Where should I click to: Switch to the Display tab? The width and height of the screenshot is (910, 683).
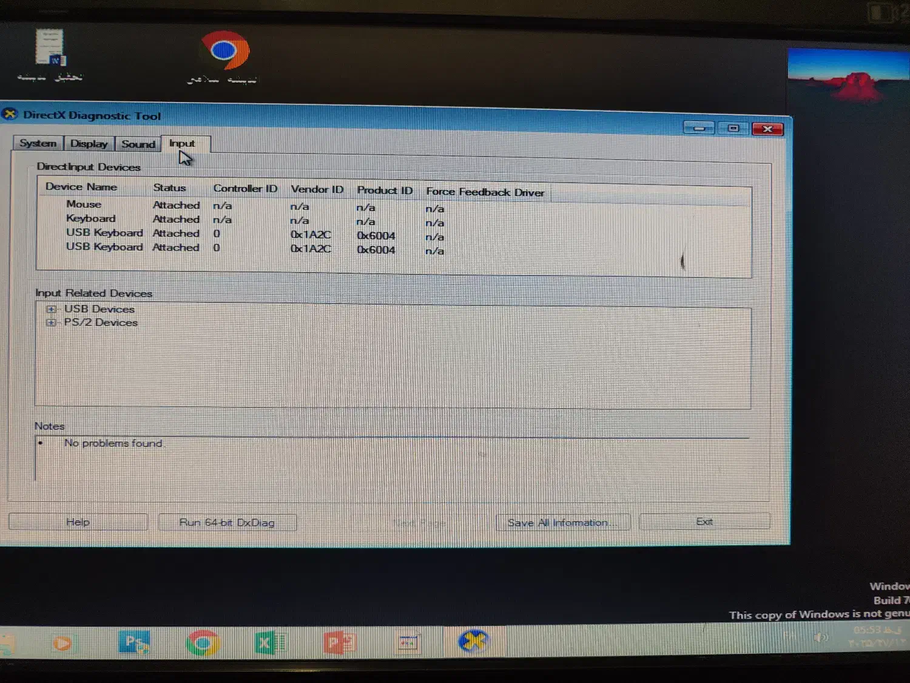click(89, 144)
